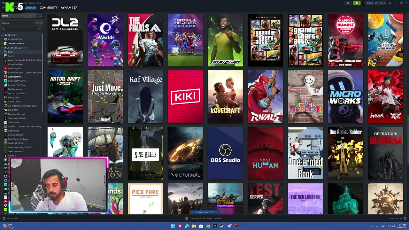409x230 pixels.
Task: Click the recent activity clock icon
Action: tap(37, 23)
